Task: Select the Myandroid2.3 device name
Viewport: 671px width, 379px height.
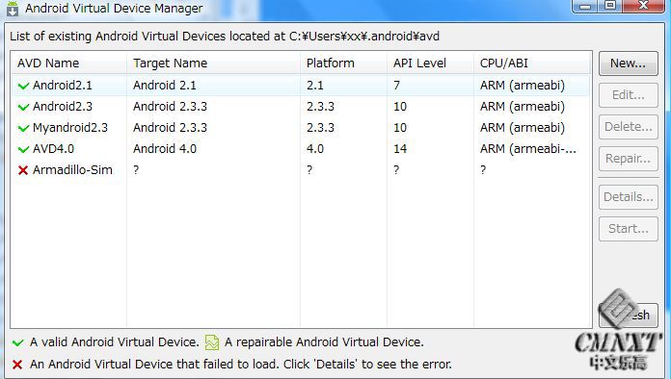Action: click(x=70, y=128)
